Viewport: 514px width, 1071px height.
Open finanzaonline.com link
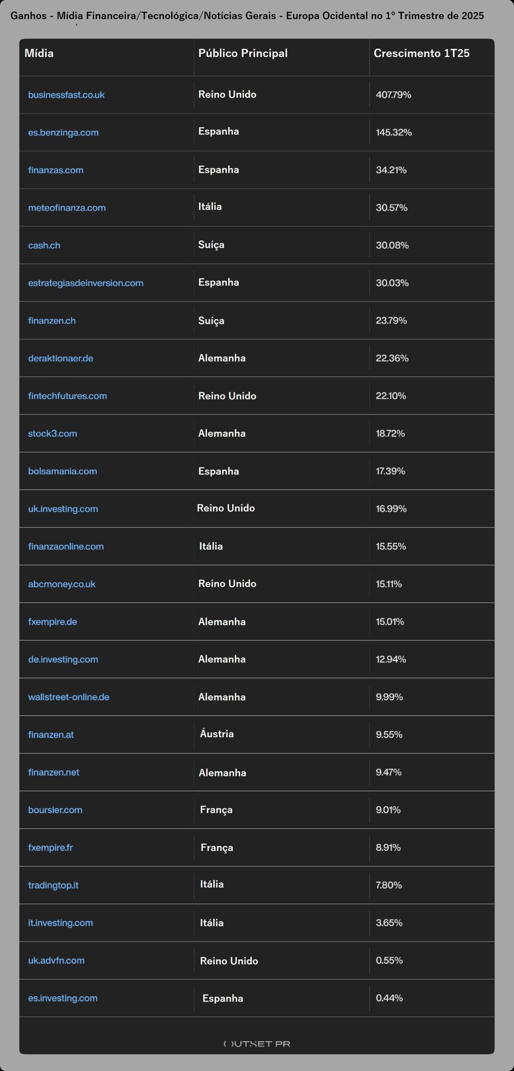[66, 547]
